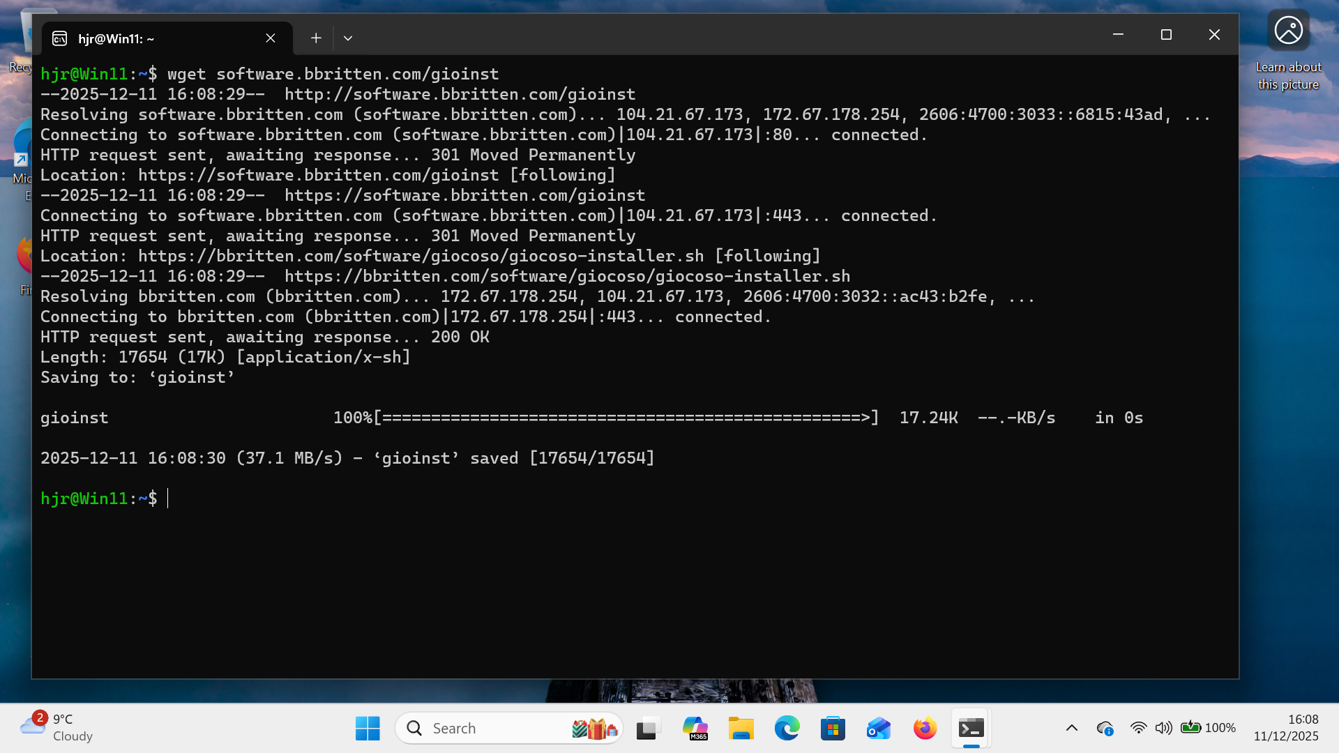1339x753 pixels.
Task: Open clock and date 16:08 panel
Action: pyautogui.click(x=1285, y=728)
